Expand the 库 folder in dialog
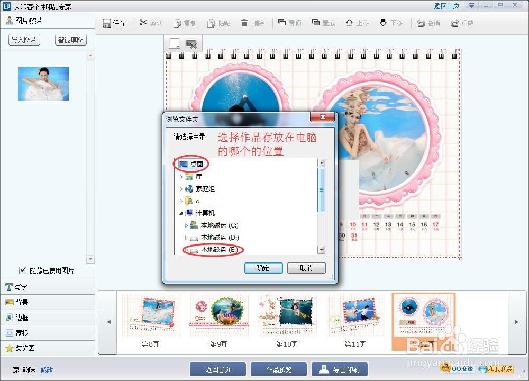 point(181,177)
